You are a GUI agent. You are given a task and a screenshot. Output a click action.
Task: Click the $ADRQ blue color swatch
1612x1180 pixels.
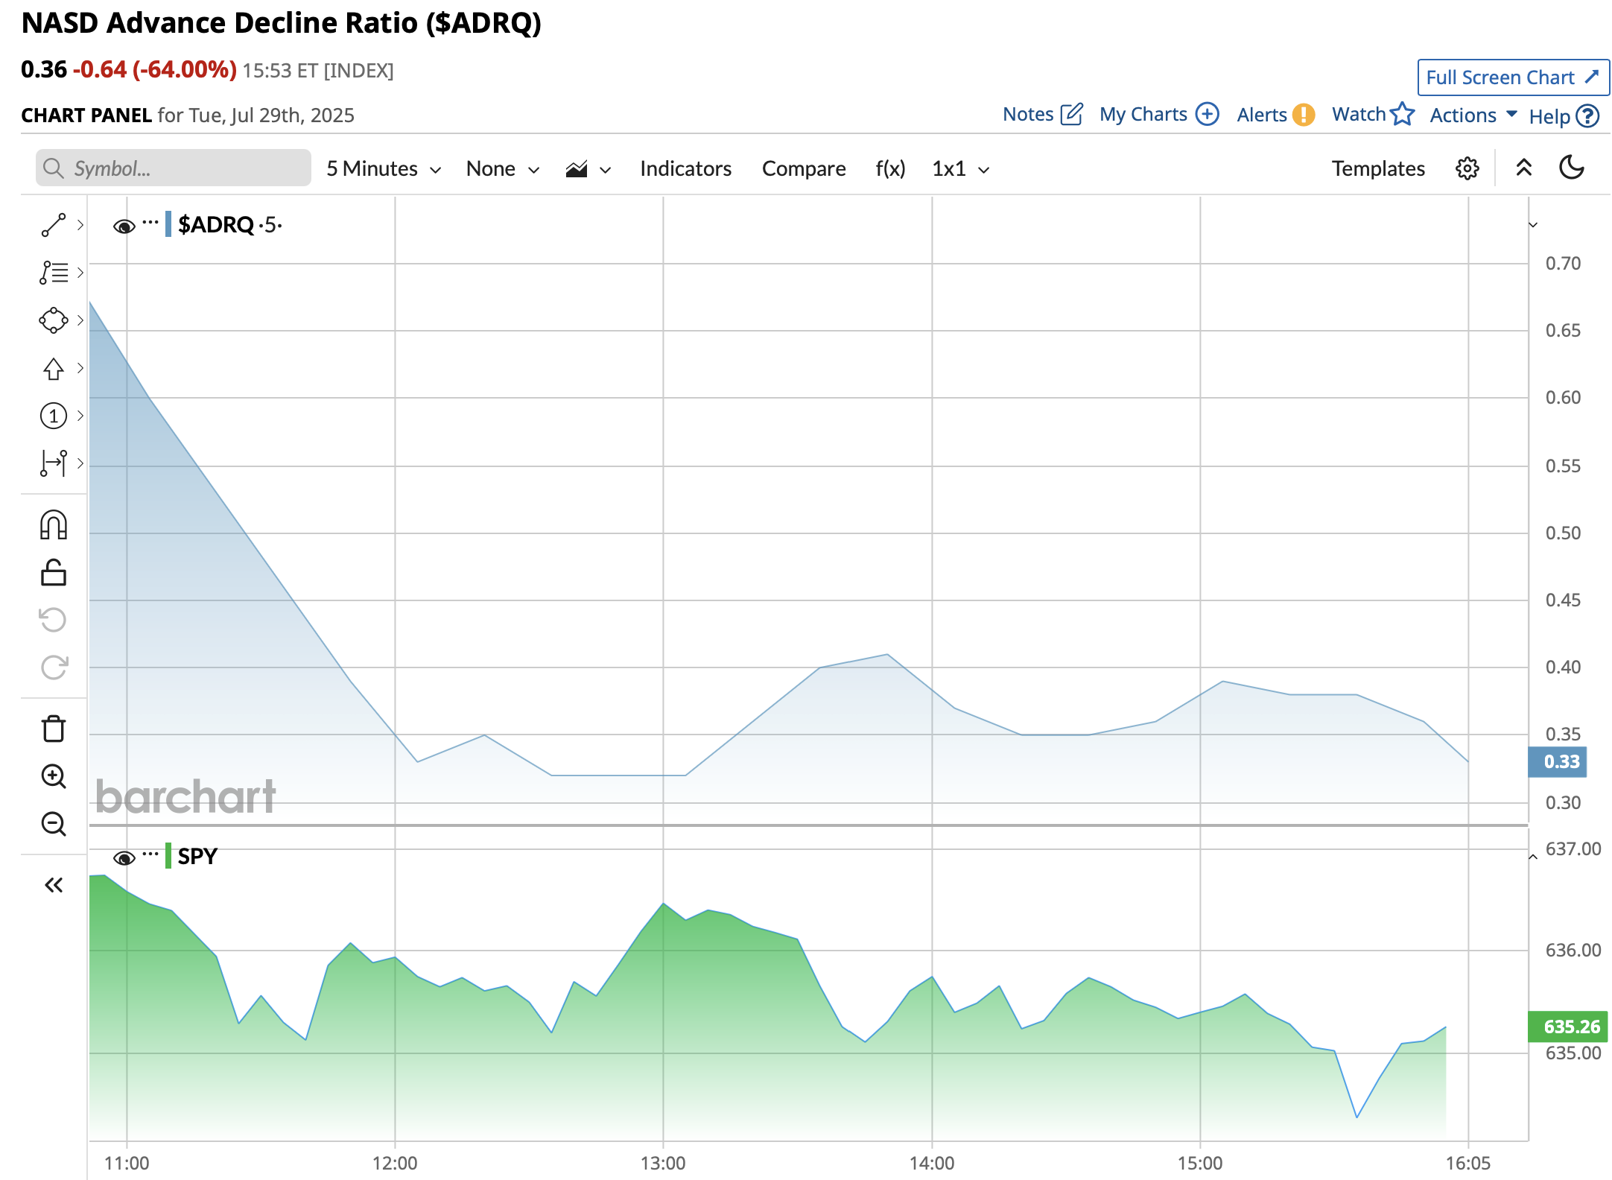(x=168, y=224)
